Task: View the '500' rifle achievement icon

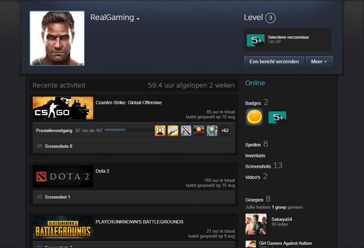Action: tap(173, 131)
